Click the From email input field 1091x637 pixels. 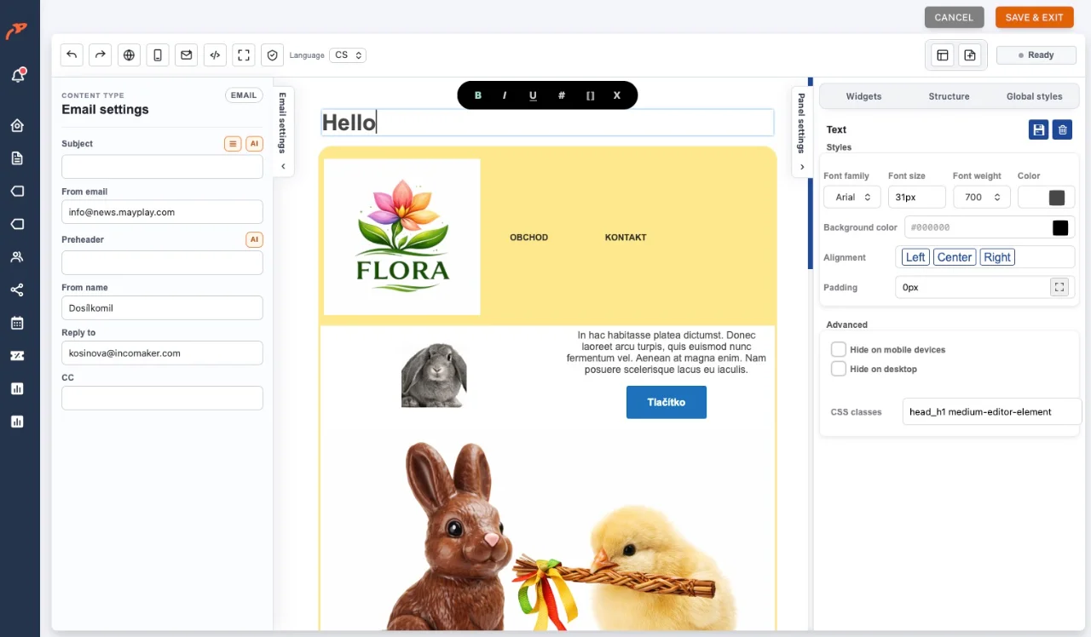[162, 212]
